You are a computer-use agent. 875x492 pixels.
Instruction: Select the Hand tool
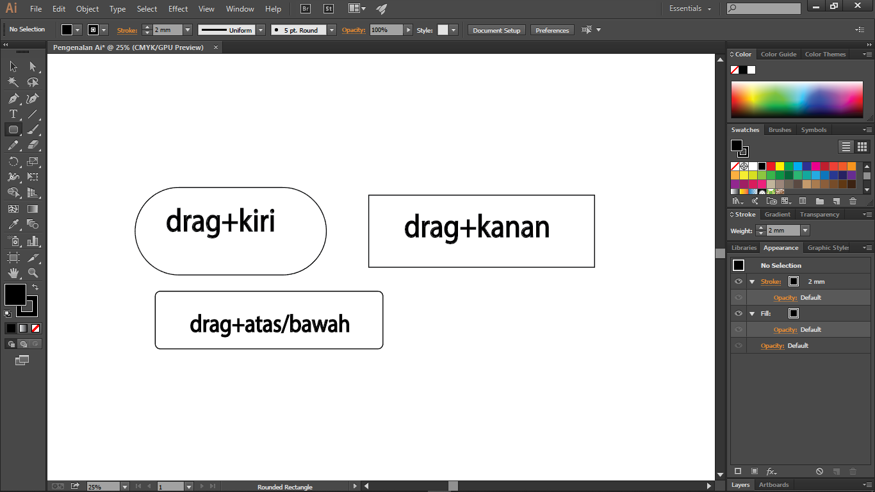tap(13, 273)
